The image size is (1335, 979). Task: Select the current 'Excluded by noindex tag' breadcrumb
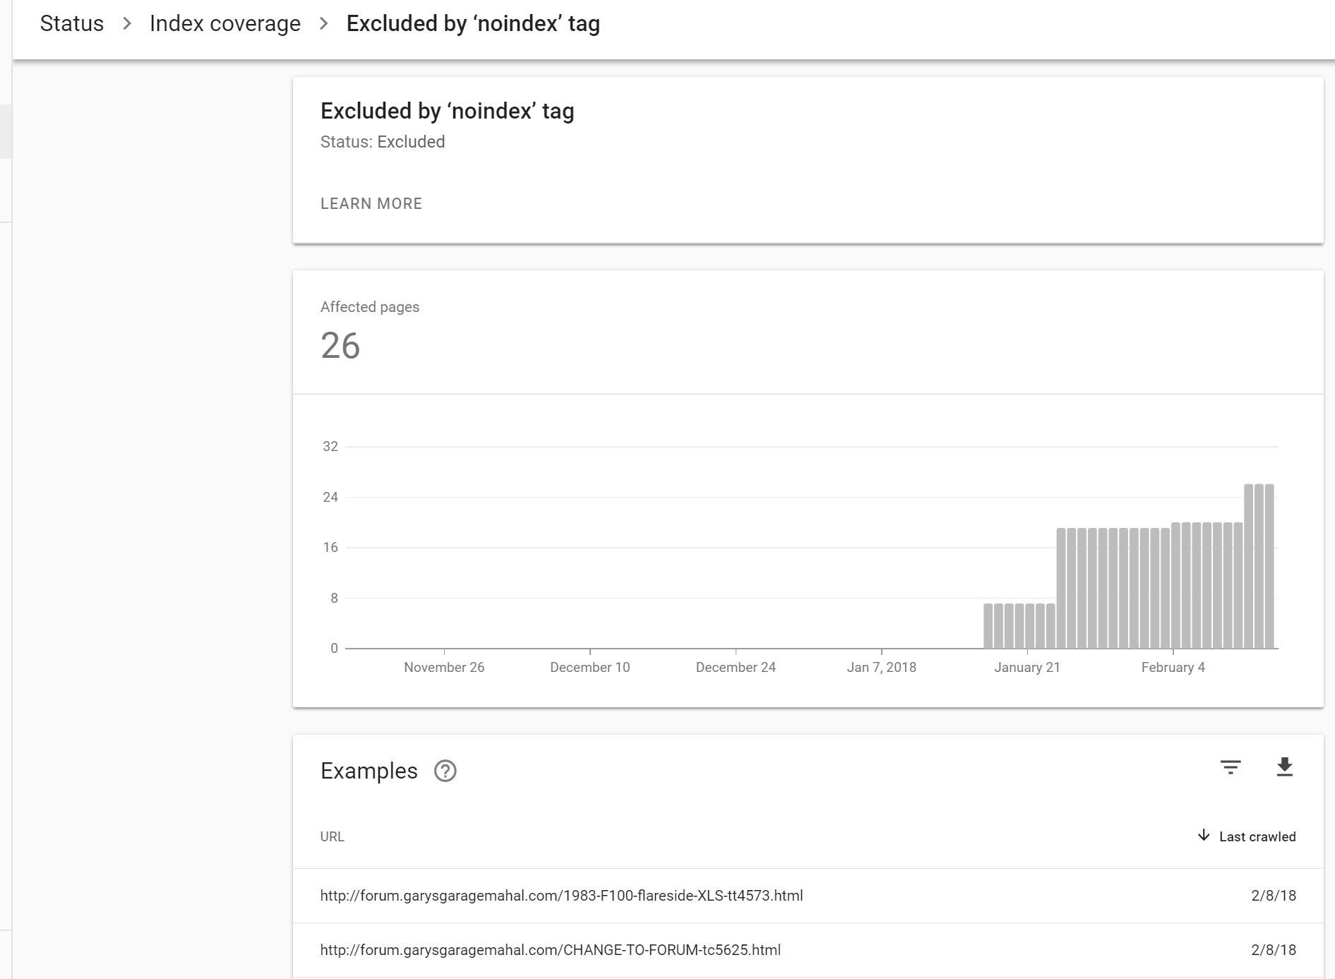[473, 23]
